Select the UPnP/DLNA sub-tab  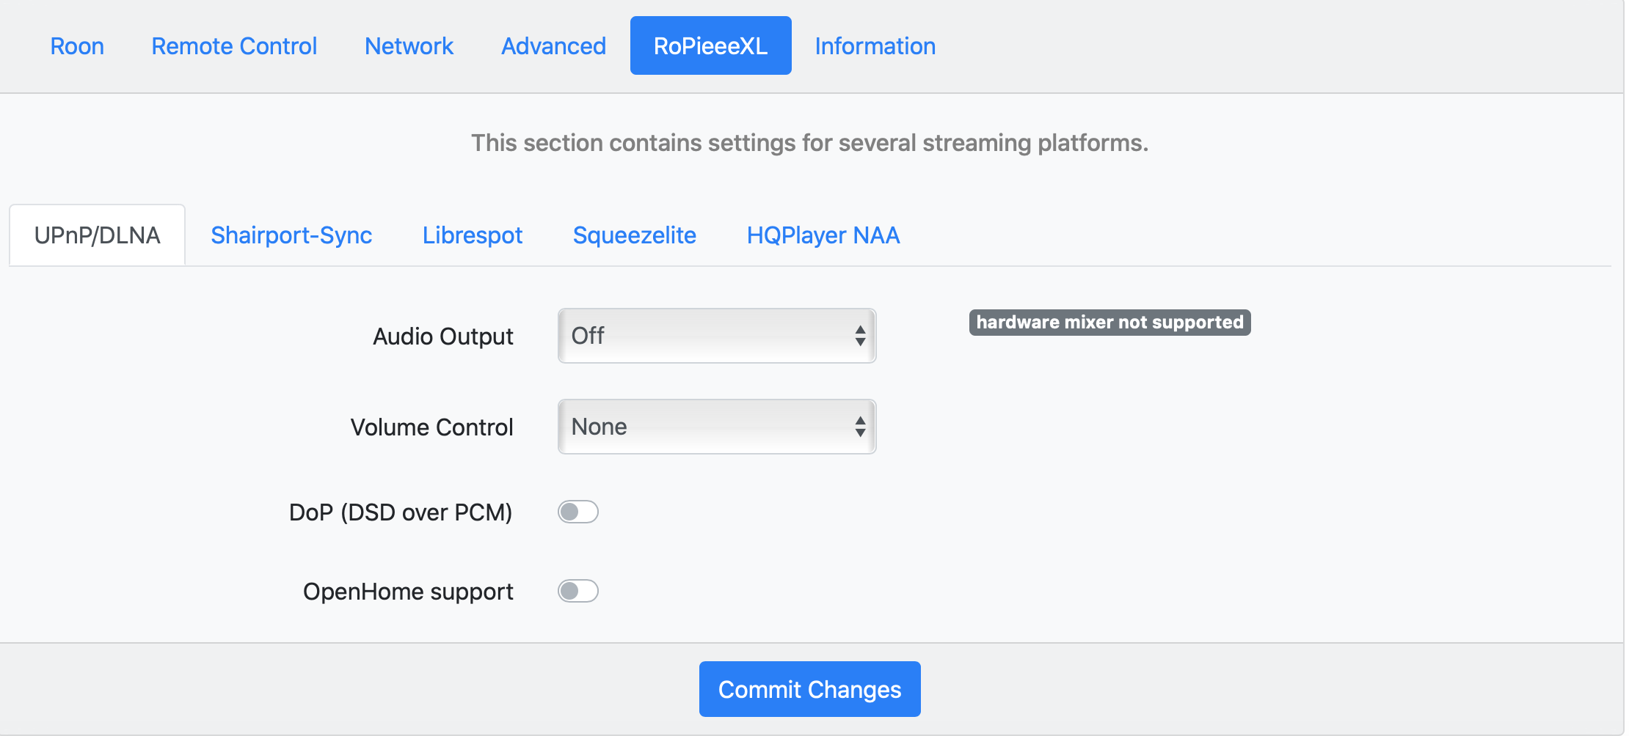click(x=97, y=235)
